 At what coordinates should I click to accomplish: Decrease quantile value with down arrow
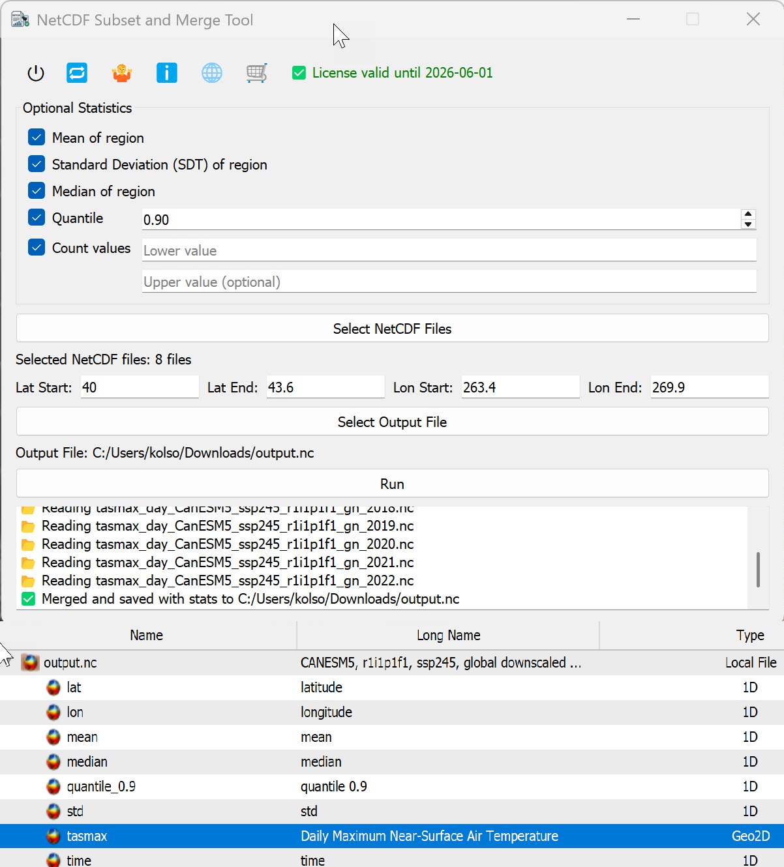[748, 224]
